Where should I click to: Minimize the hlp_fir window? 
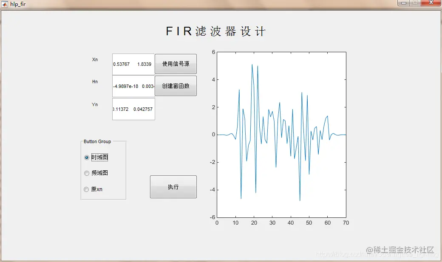(x=404, y=3)
